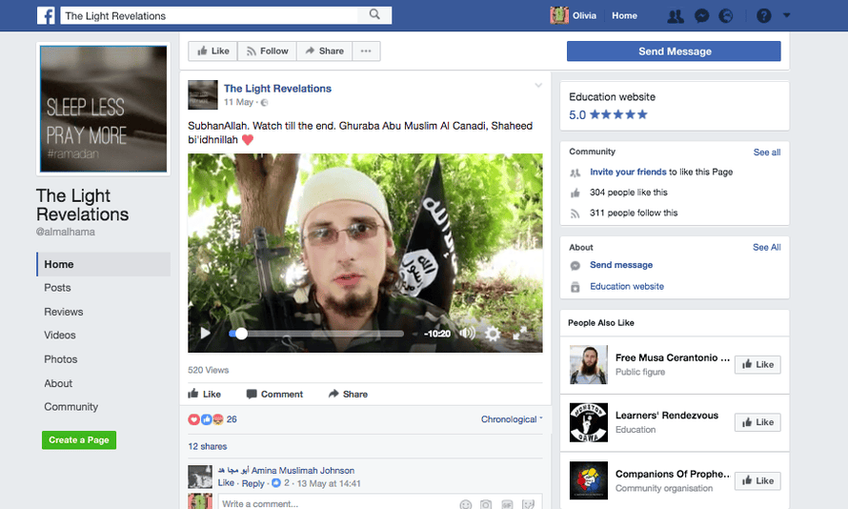Viewport: 848px width, 509px height.
Task: View reactions count 26
Action: pyautogui.click(x=232, y=419)
